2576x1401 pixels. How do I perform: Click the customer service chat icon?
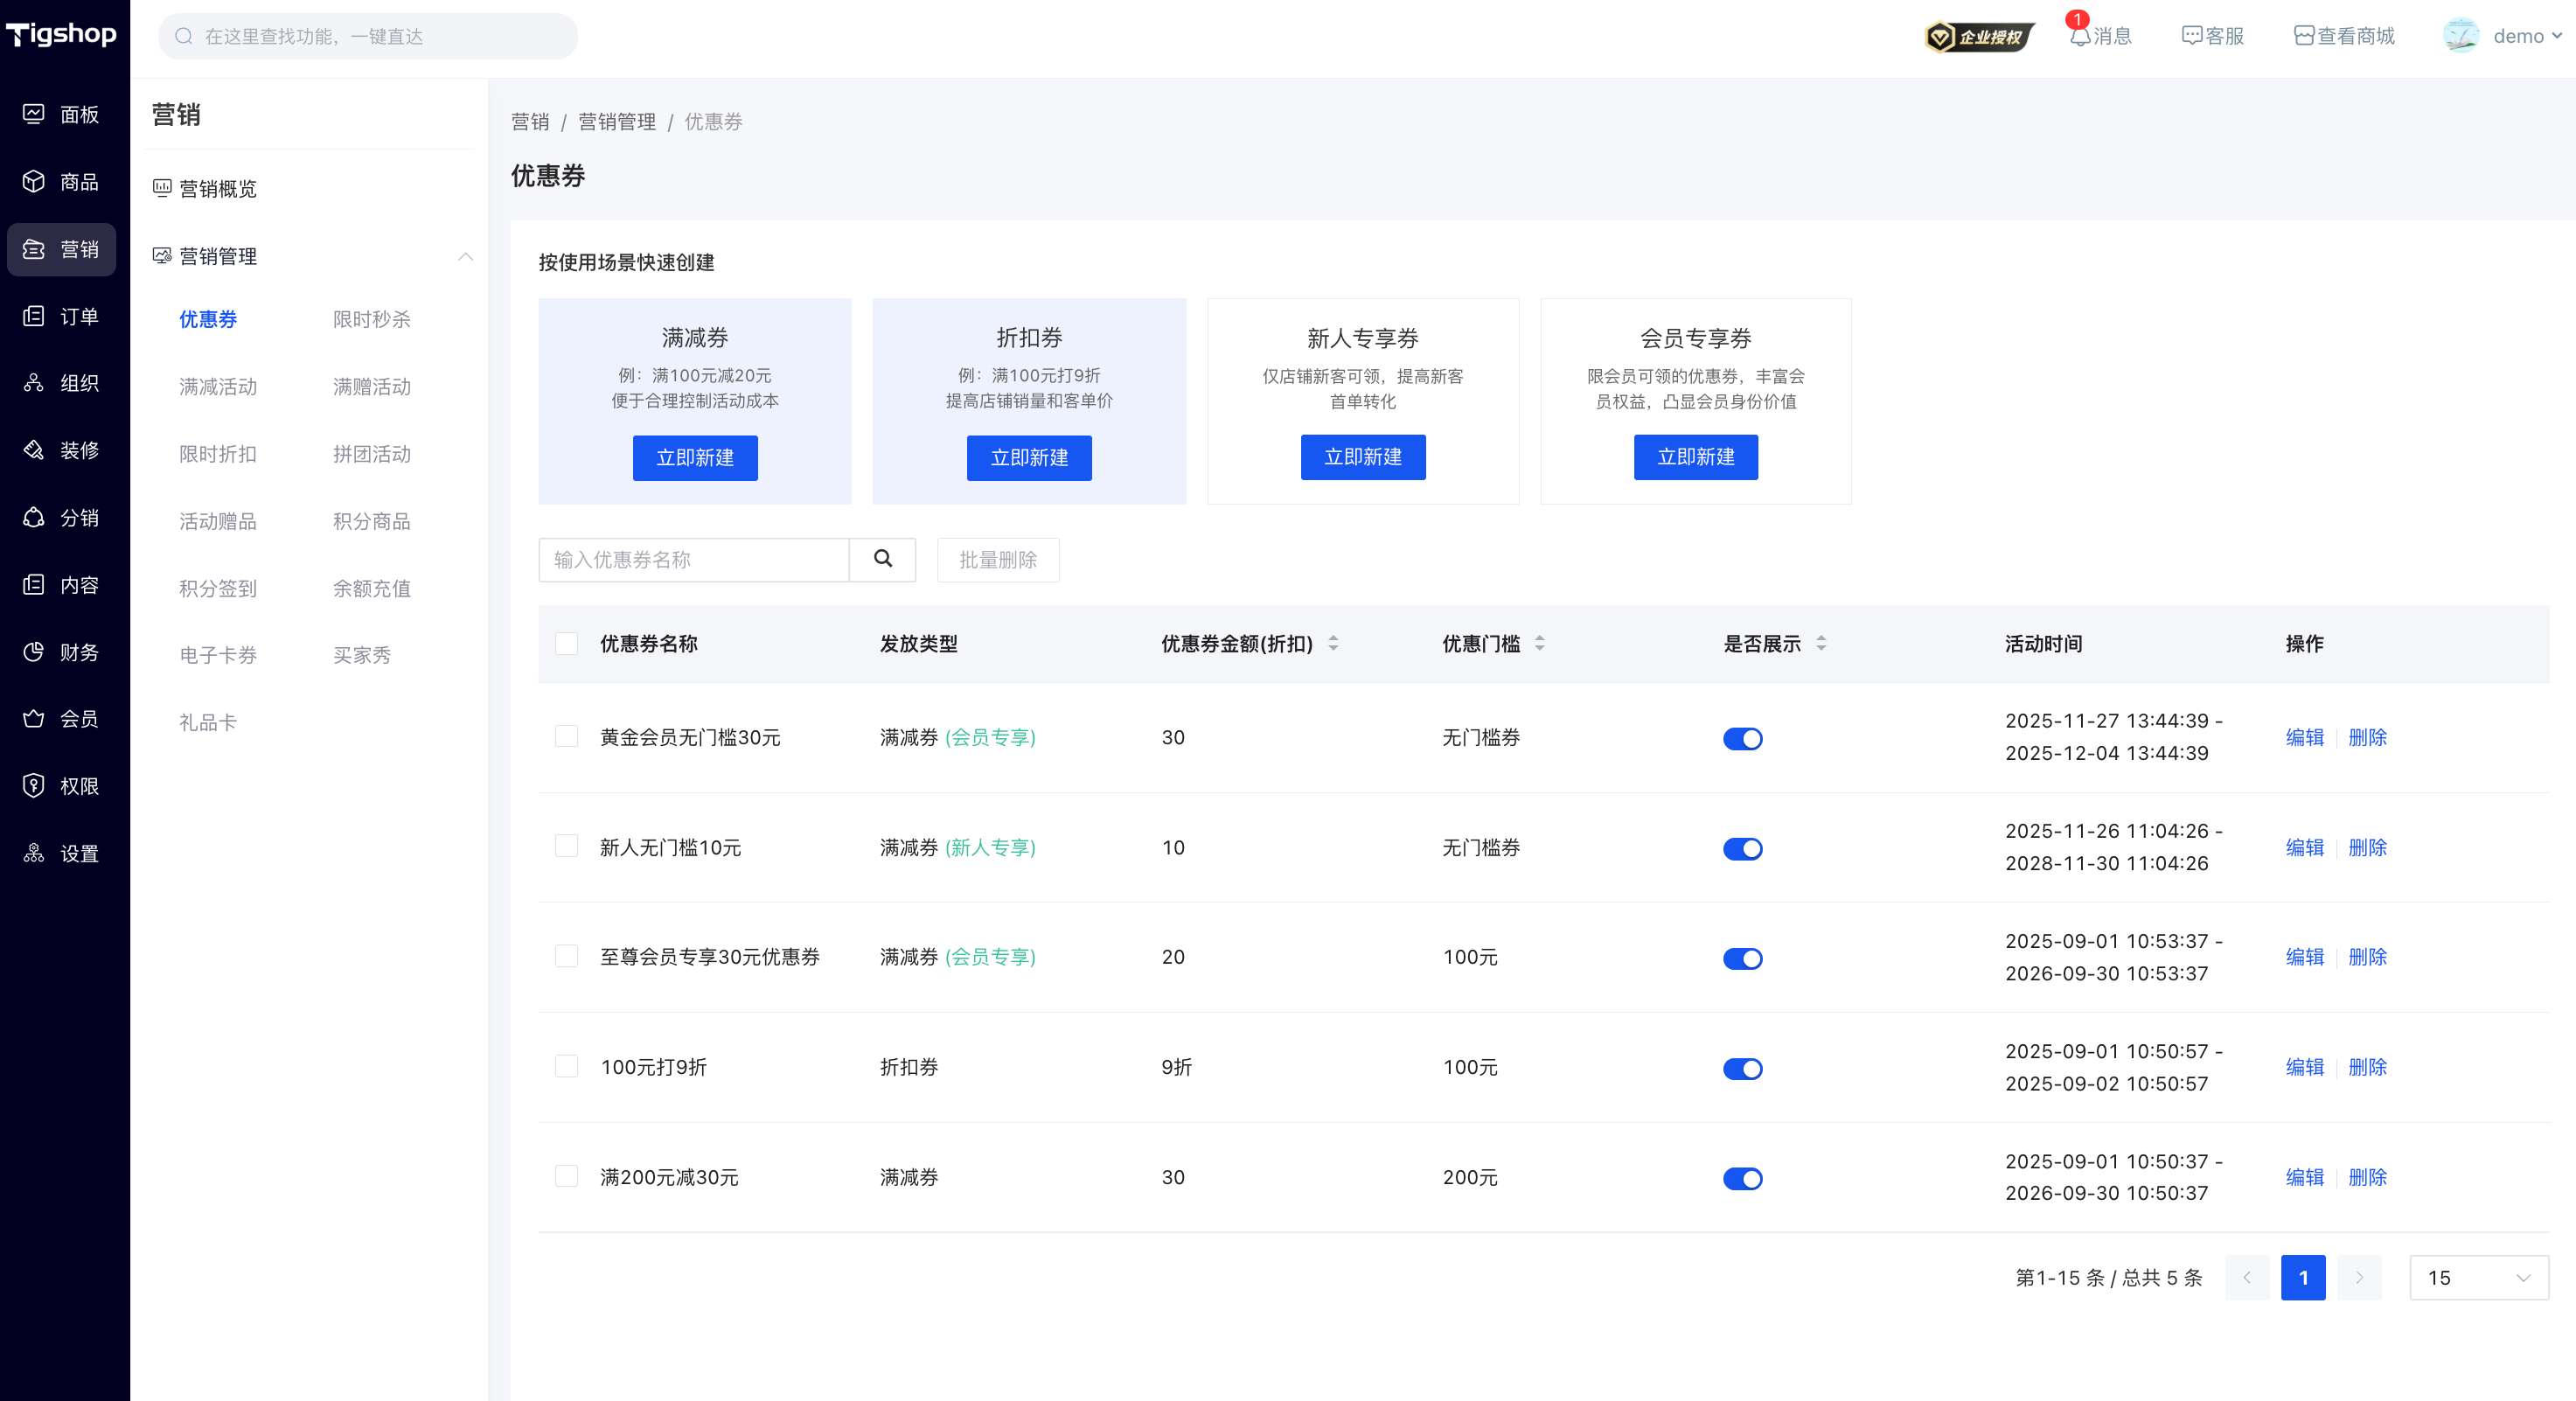click(x=2191, y=36)
